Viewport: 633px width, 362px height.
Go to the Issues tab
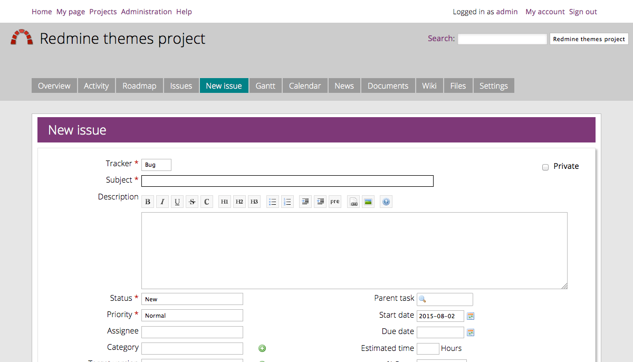pyautogui.click(x=181, y=85)
